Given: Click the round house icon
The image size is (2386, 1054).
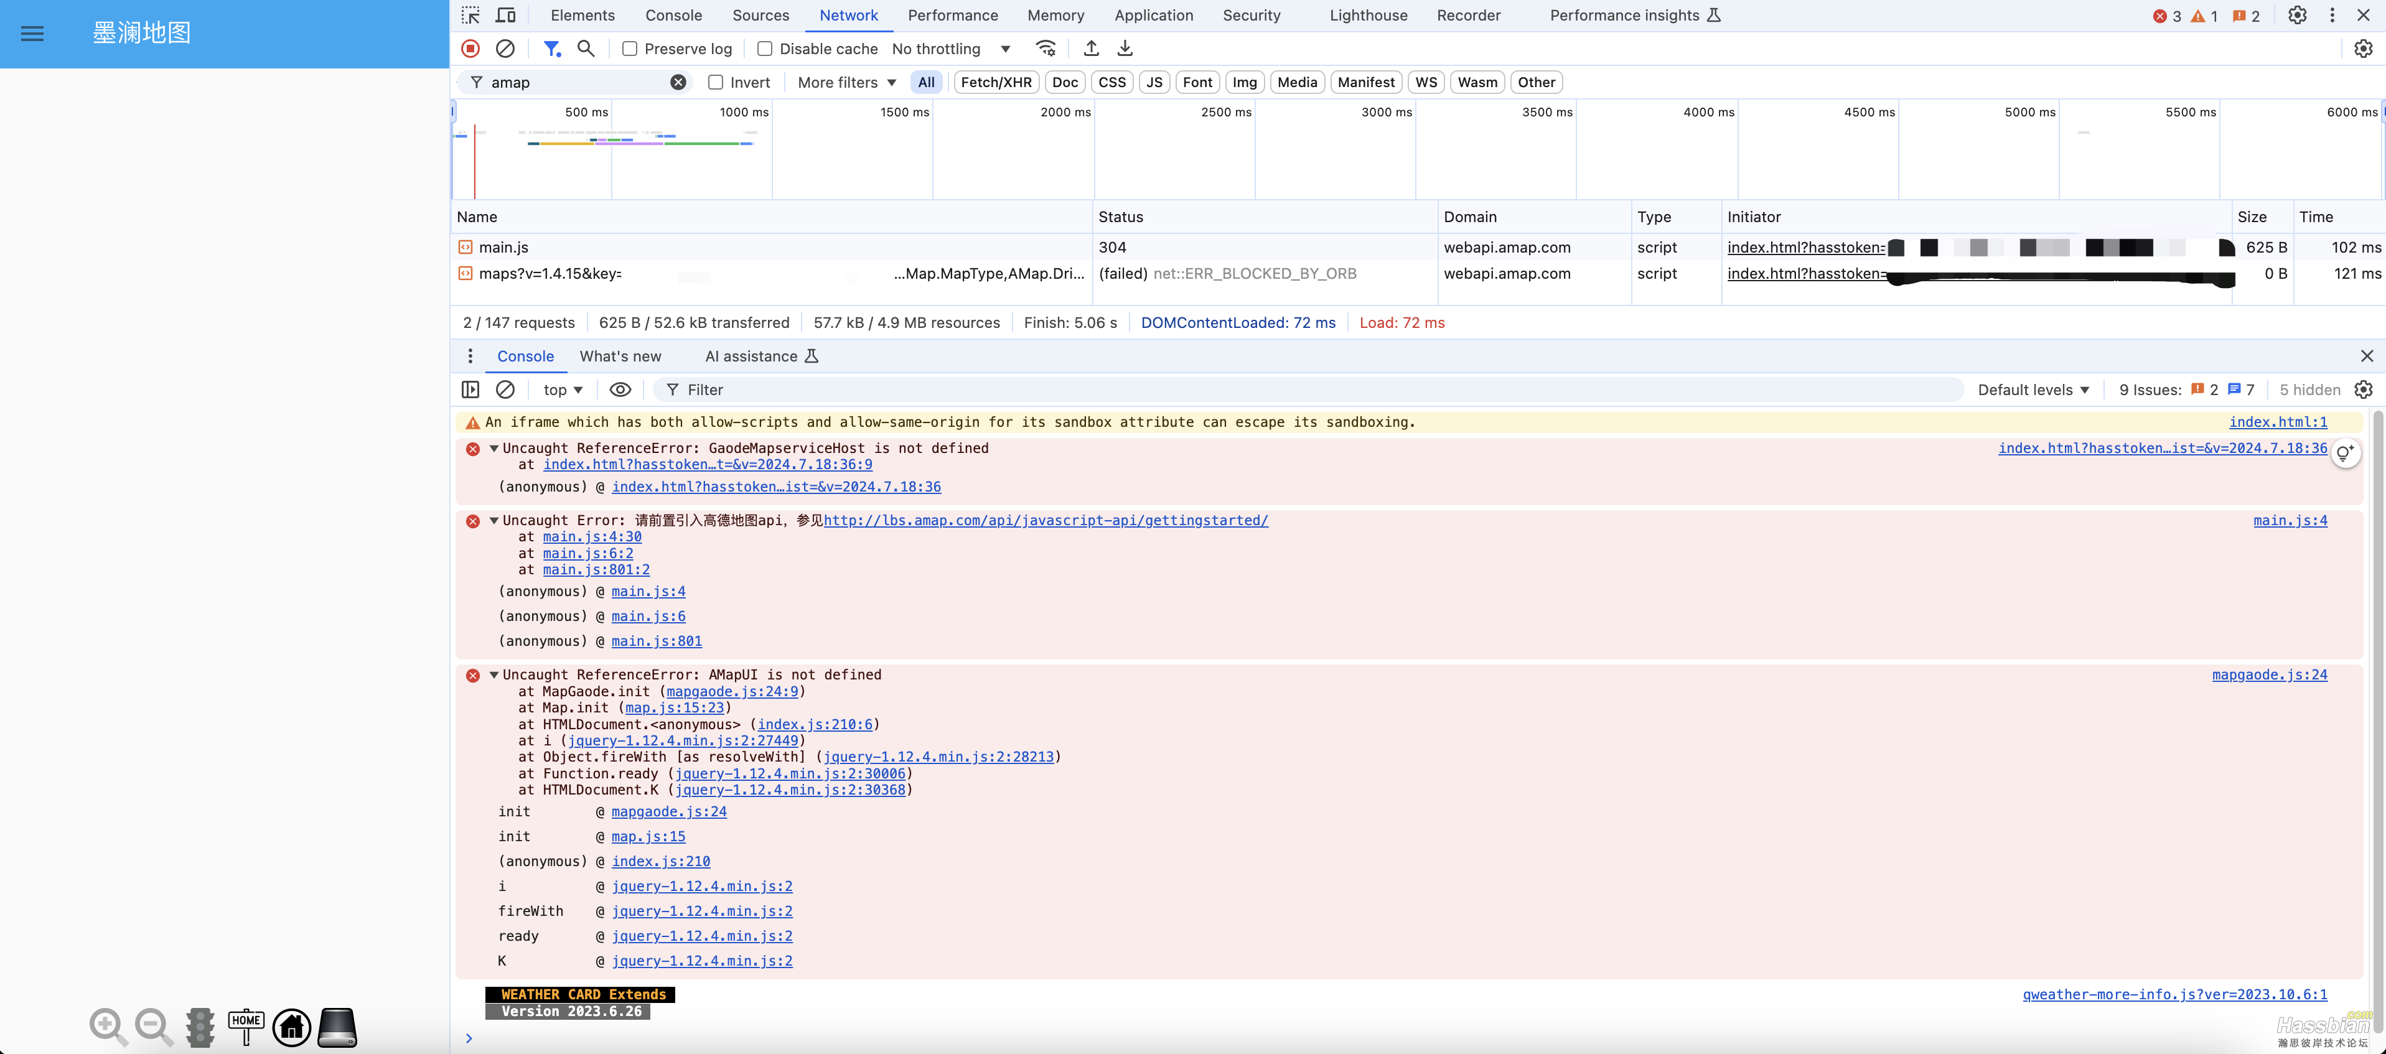Looking at the screenshot, I should (x=292, y=1027).
